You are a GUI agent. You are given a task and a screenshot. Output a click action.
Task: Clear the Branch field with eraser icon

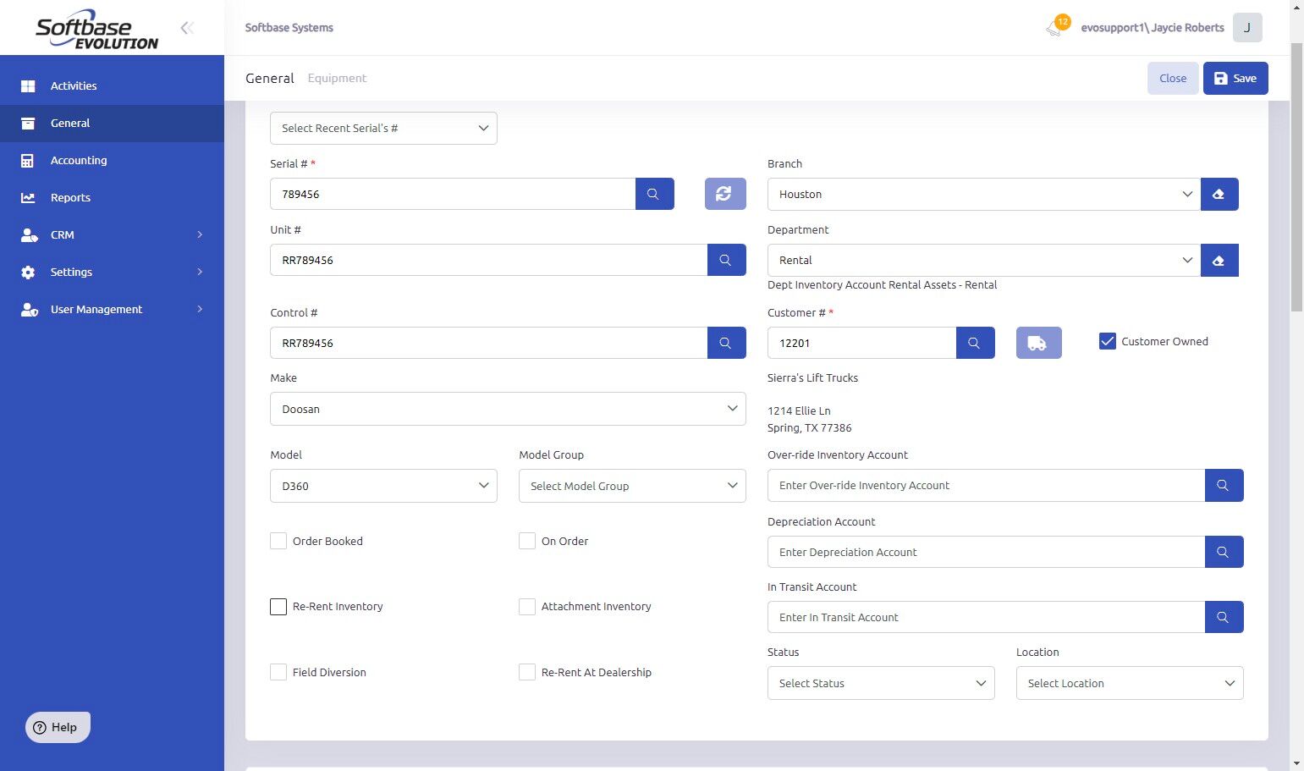(1219, 194)
